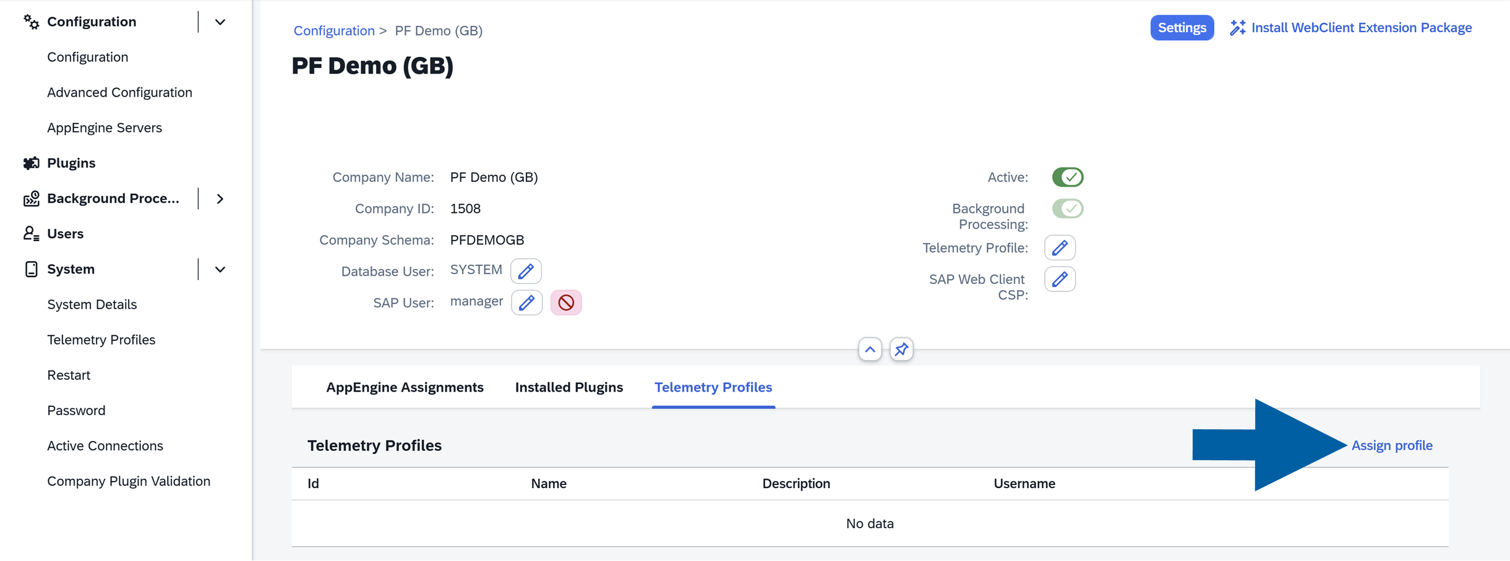Open Advanced Configuration in sidebar
Viewport: 1510px width, 561px height.
pos(120,93)
